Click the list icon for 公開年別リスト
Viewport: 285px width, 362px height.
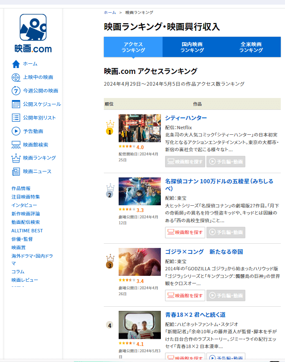[16, 118]
